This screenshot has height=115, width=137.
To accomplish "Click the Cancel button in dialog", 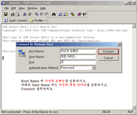I will [109, 58].
